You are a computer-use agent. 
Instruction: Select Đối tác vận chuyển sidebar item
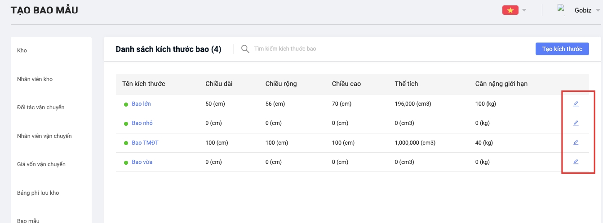(40, 107)
